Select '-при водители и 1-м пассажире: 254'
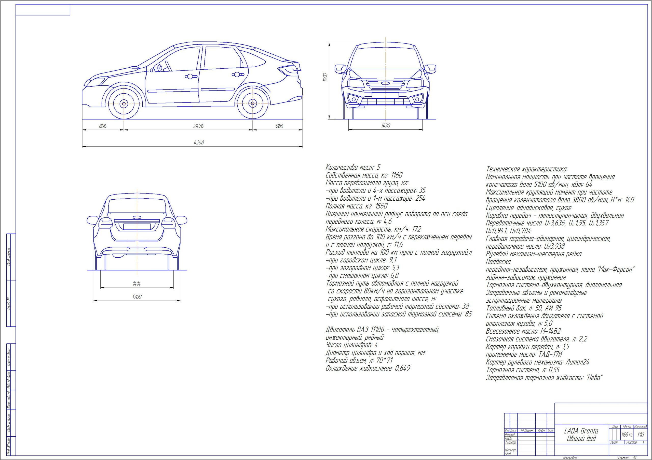The height and width of the screenshot is (460, 652). [x=375, y=199]
